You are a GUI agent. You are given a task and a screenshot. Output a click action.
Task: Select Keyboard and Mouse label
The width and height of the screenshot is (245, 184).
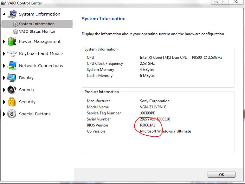41,53
